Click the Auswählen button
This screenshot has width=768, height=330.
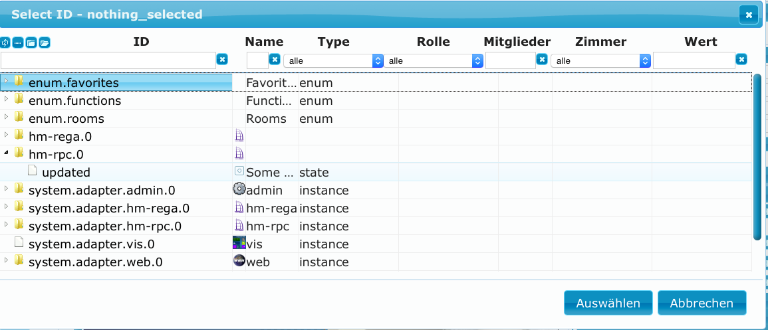point(608,303)
